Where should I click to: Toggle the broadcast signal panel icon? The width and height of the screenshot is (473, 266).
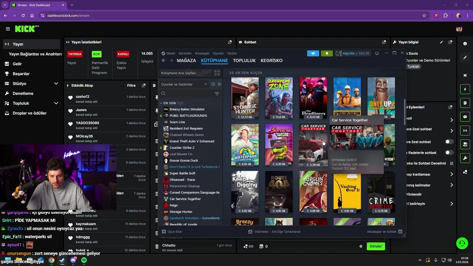pyautogui.click(x=465, y=130)
